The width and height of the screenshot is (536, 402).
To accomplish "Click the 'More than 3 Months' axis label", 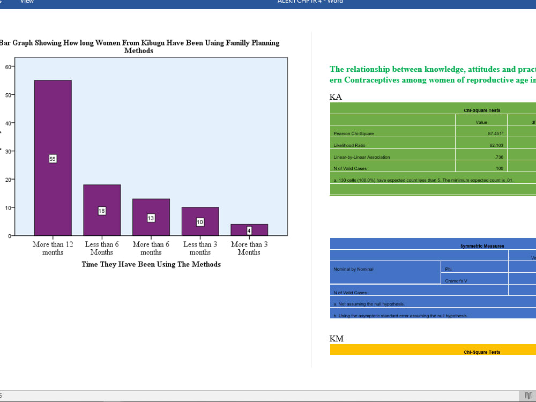I will click(x=249, y=248).
